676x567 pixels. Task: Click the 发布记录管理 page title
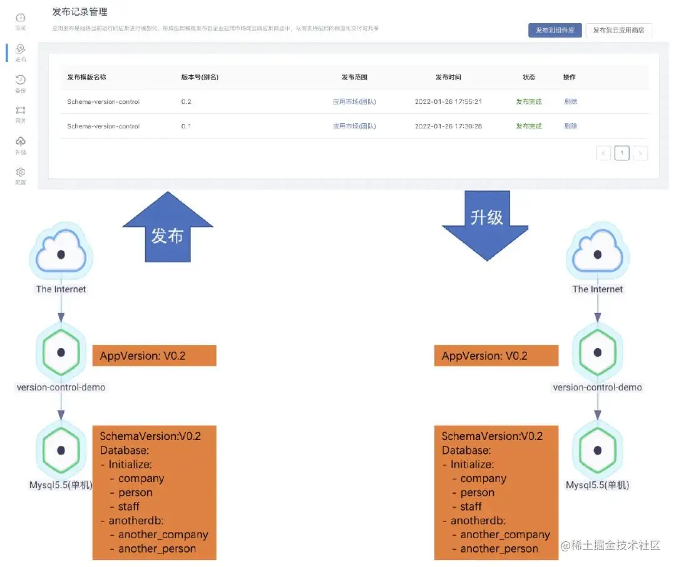click(79, 12)
